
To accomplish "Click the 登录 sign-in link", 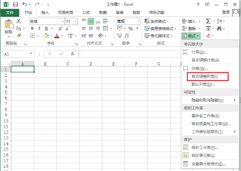I will [226, 12].
